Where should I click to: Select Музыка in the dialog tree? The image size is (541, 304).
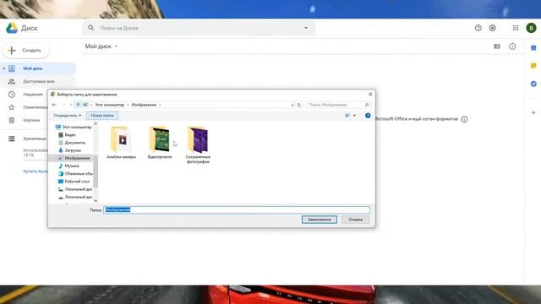click(68, 166)
